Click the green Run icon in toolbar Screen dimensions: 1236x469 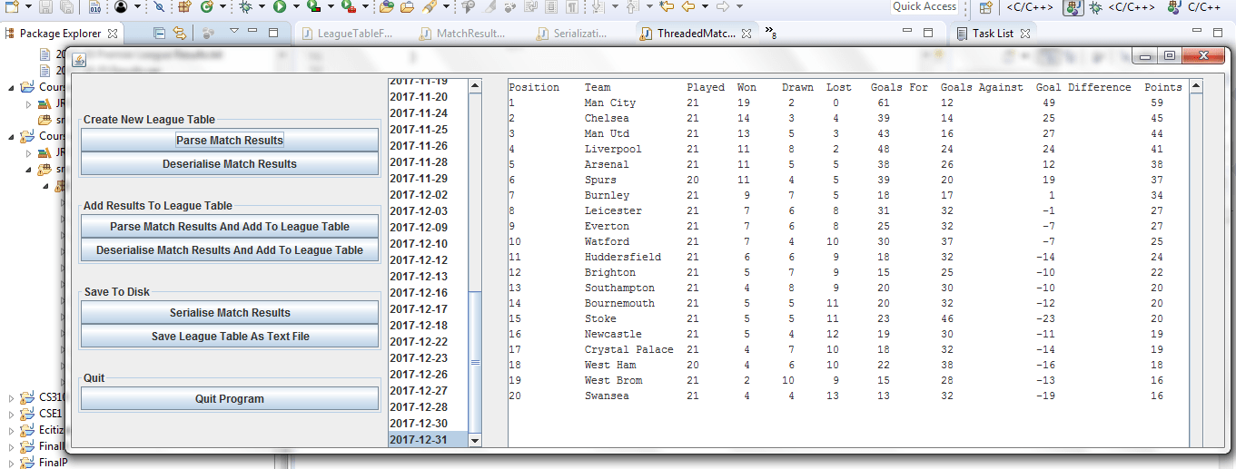coord(279,6)
